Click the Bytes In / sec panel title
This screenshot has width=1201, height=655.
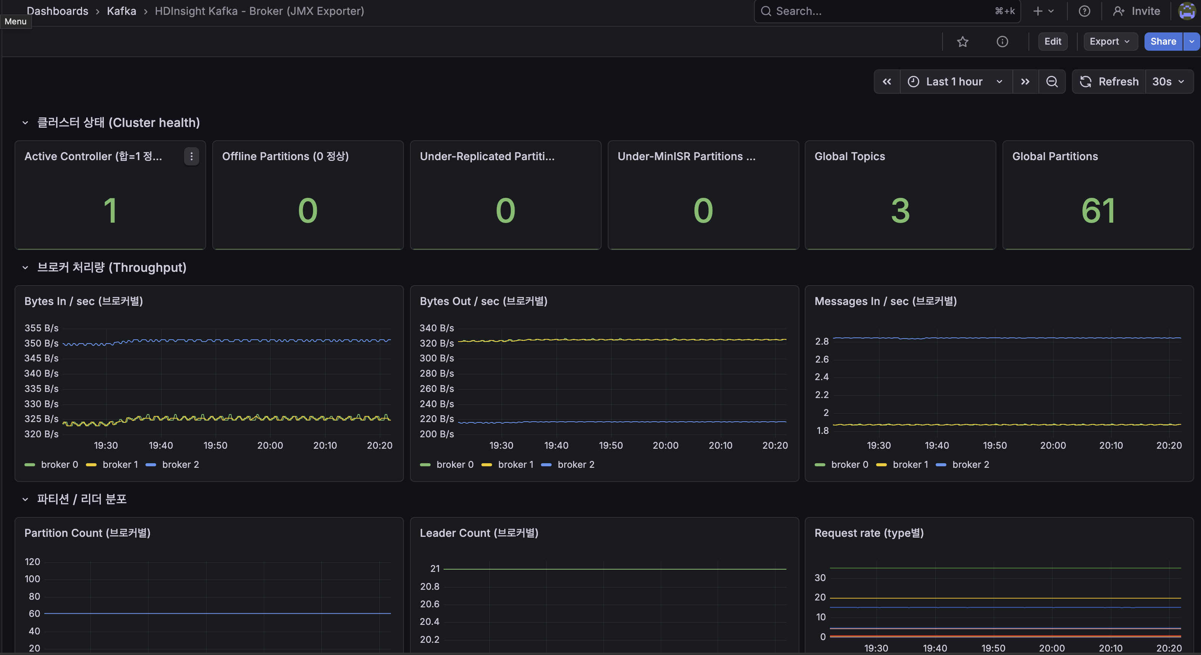click(x=84, y=301)
